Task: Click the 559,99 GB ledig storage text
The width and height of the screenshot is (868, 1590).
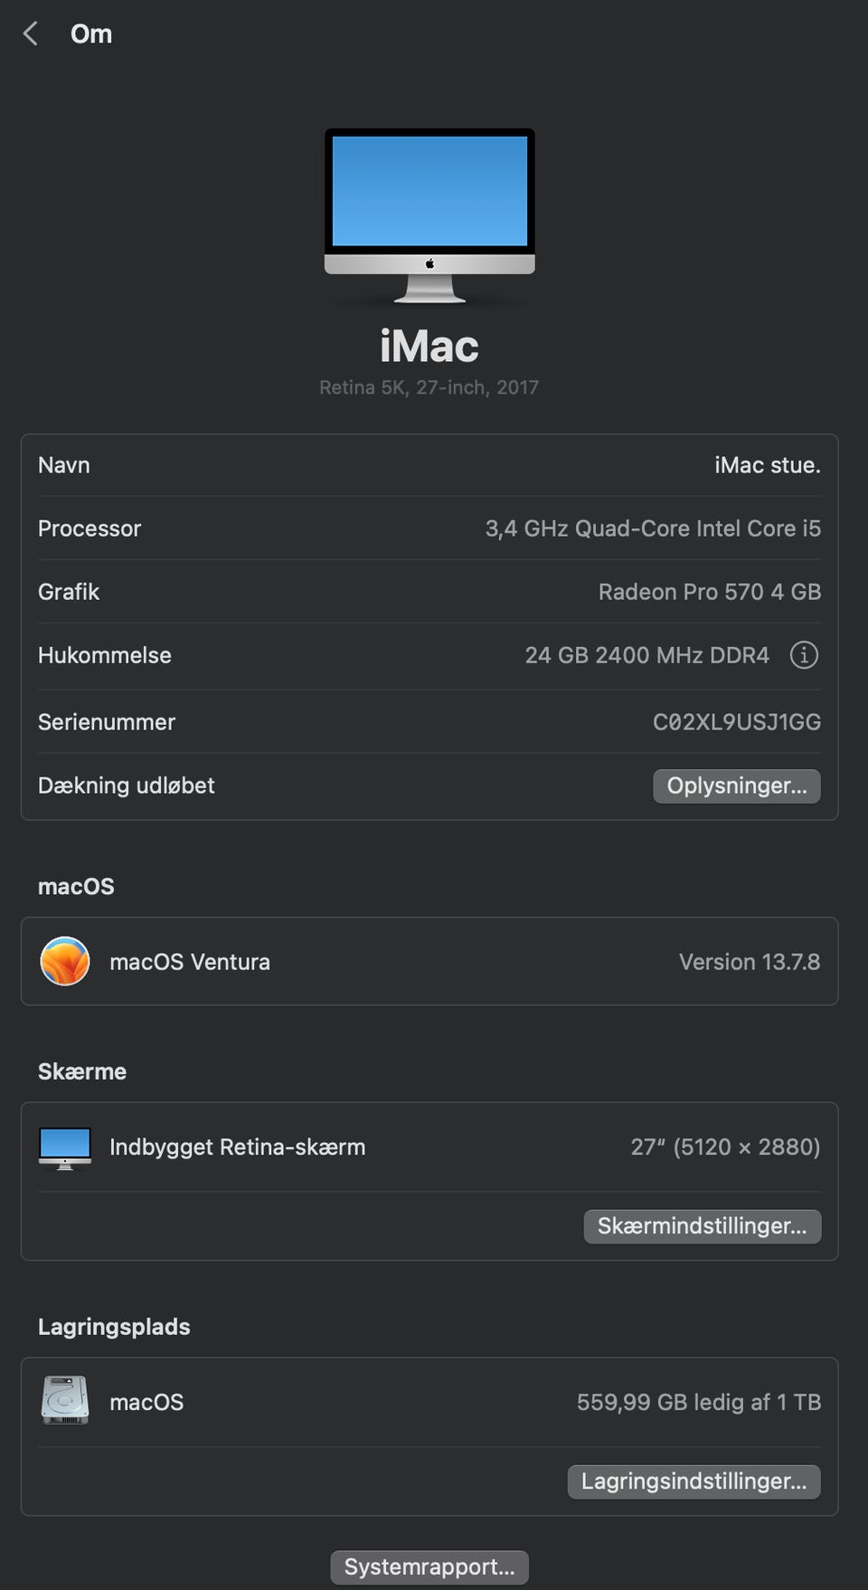Action: 698,1402
